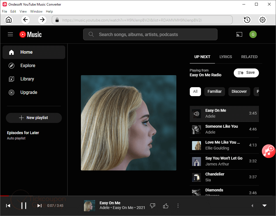The image size is (276, 216).
Task: Click the magnifier search icon
Action: (91, 34)
